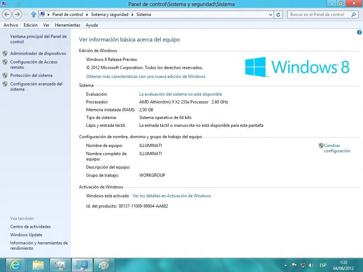Open the Herramientas menu
Viewport: 363px width, 272px height.
[67, 25]
